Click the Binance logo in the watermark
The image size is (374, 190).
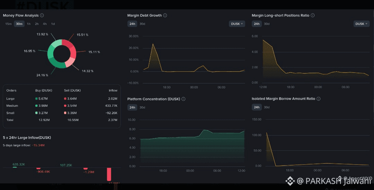290,181
